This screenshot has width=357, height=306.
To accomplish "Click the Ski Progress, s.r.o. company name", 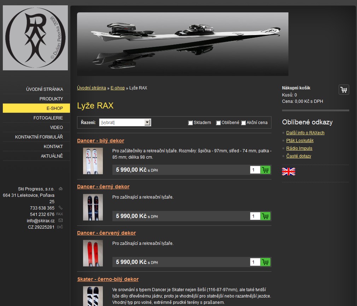I will [36, 189].
